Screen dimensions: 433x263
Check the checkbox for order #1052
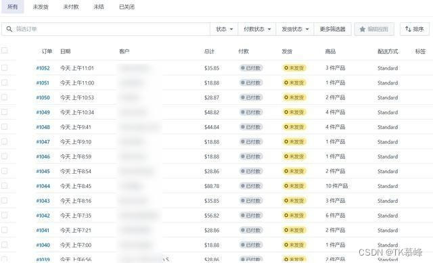point(5,68)
